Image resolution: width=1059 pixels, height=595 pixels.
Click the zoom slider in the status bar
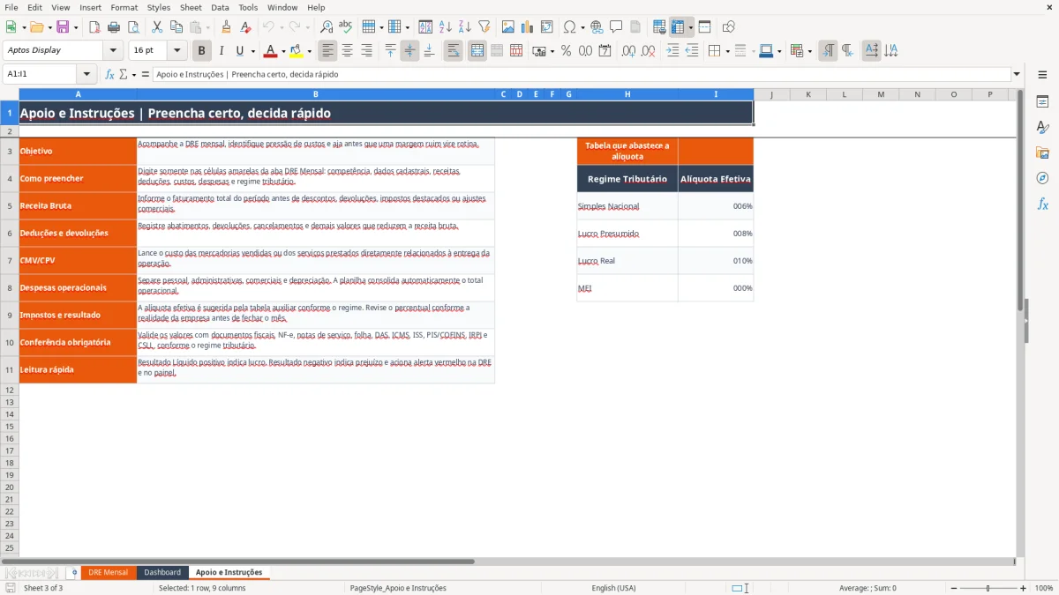[988, 588]
